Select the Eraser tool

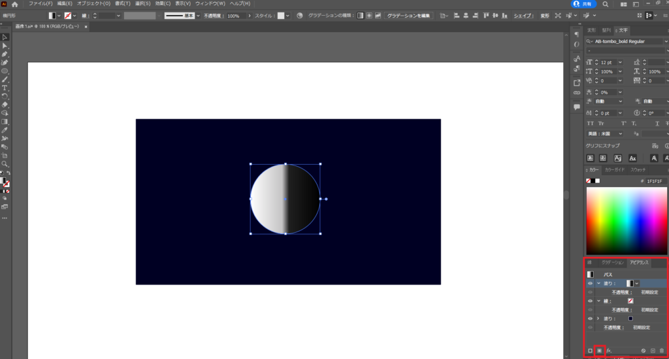coord(5,105)
